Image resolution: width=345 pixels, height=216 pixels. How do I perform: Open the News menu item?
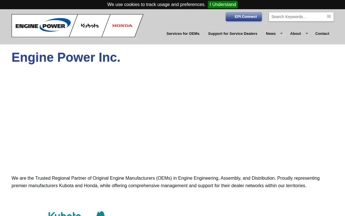pyautogui.click(x=271, y=34)
